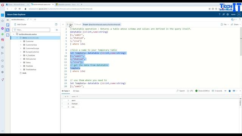Open a new browser tab
Image resolution: width=242 pixels, height=136 pixels.
click(82, 5)
